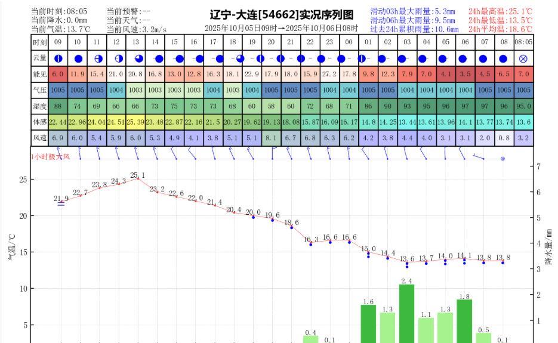Click the chart title 辽宁-大连[54662]实况序列图
Viewport: 558px width, 343px height.
point(282,14)
